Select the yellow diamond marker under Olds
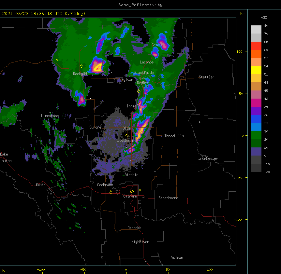 [127, 136]
